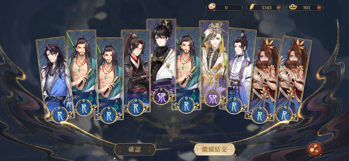Screen dimensions: 349x161
Task: Add more feathers with plus icon
Action: [x=278, y=7]
